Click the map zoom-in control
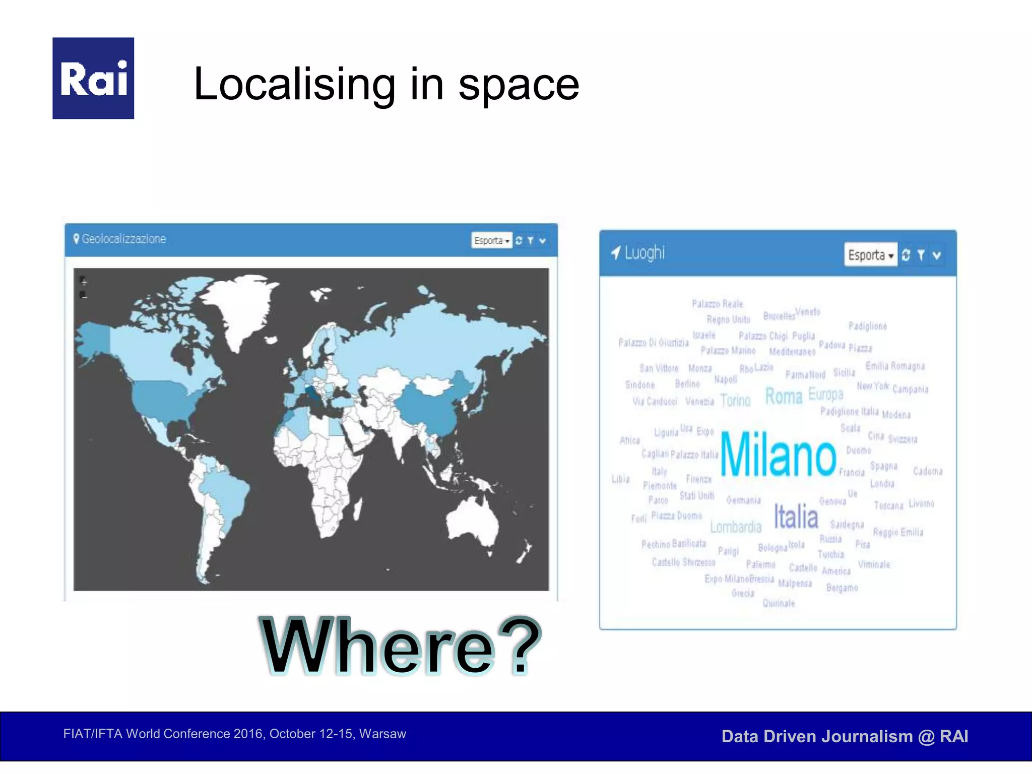The image size is (1032, 774). 83,280
